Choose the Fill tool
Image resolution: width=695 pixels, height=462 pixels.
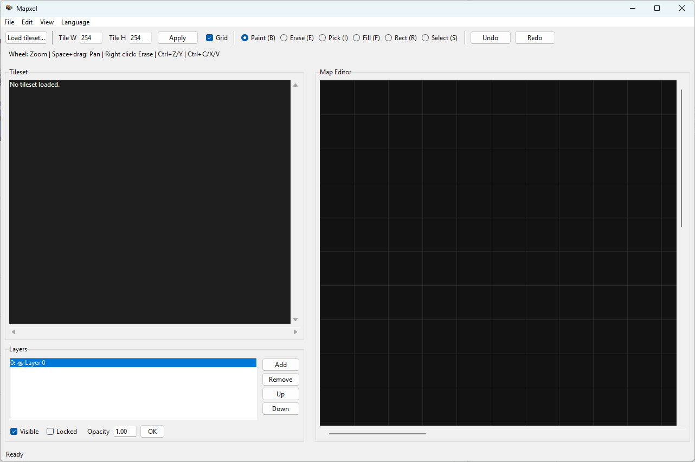click(x=356, y=37)
